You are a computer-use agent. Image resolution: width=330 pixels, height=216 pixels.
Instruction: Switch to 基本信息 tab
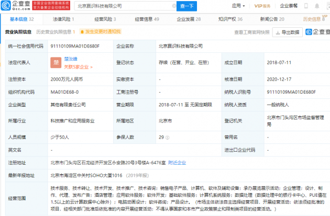click(x=22, y=19)
